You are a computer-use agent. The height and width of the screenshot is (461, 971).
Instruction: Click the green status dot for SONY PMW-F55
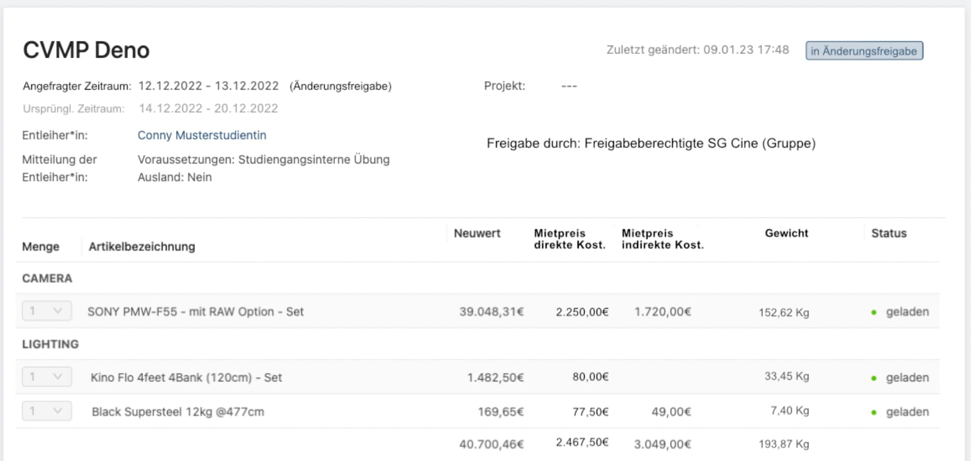coord(873,312)
